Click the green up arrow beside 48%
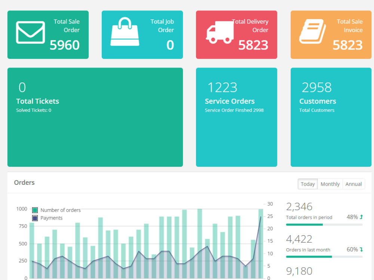374x280 pixels. [361, 217]
